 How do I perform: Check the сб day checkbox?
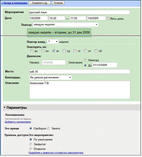pyautogui.click(x=96, y=51)
